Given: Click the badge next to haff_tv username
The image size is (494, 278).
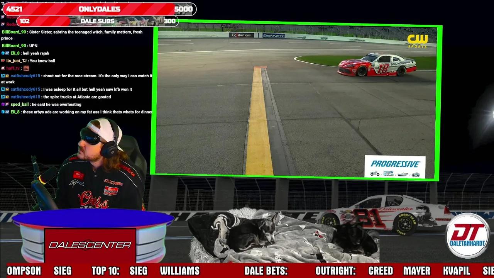Looking at the screenshot, I should (x=3, y=68).
